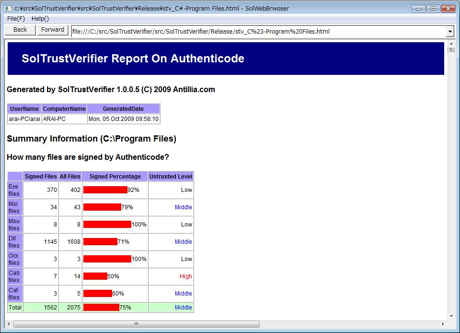Image resolution: width=460 pixels, height=333 pixels.
Task: Click the 'Total' row label
Action: 15,308
